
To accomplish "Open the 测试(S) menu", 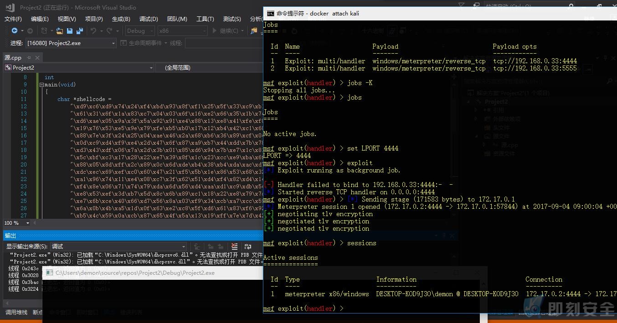I will click(232, 19).
